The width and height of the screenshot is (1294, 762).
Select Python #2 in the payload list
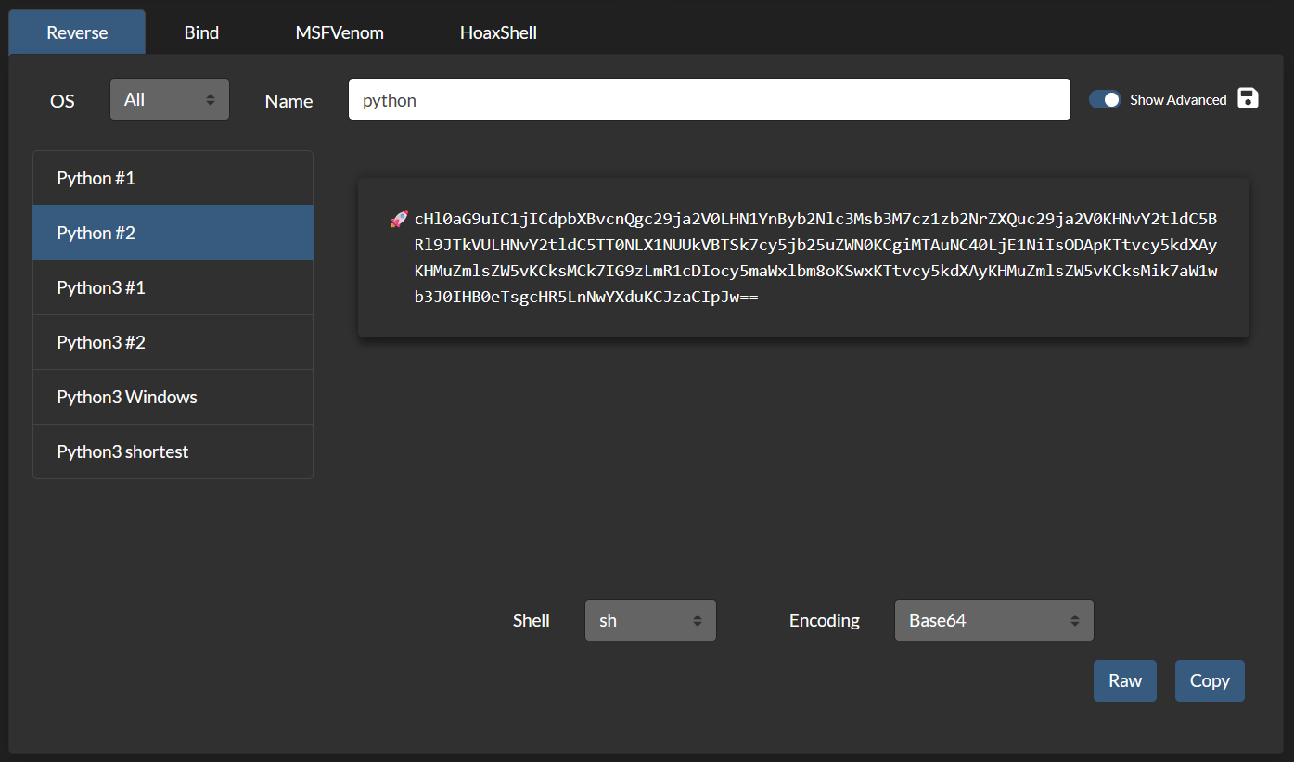pos(173,233)
